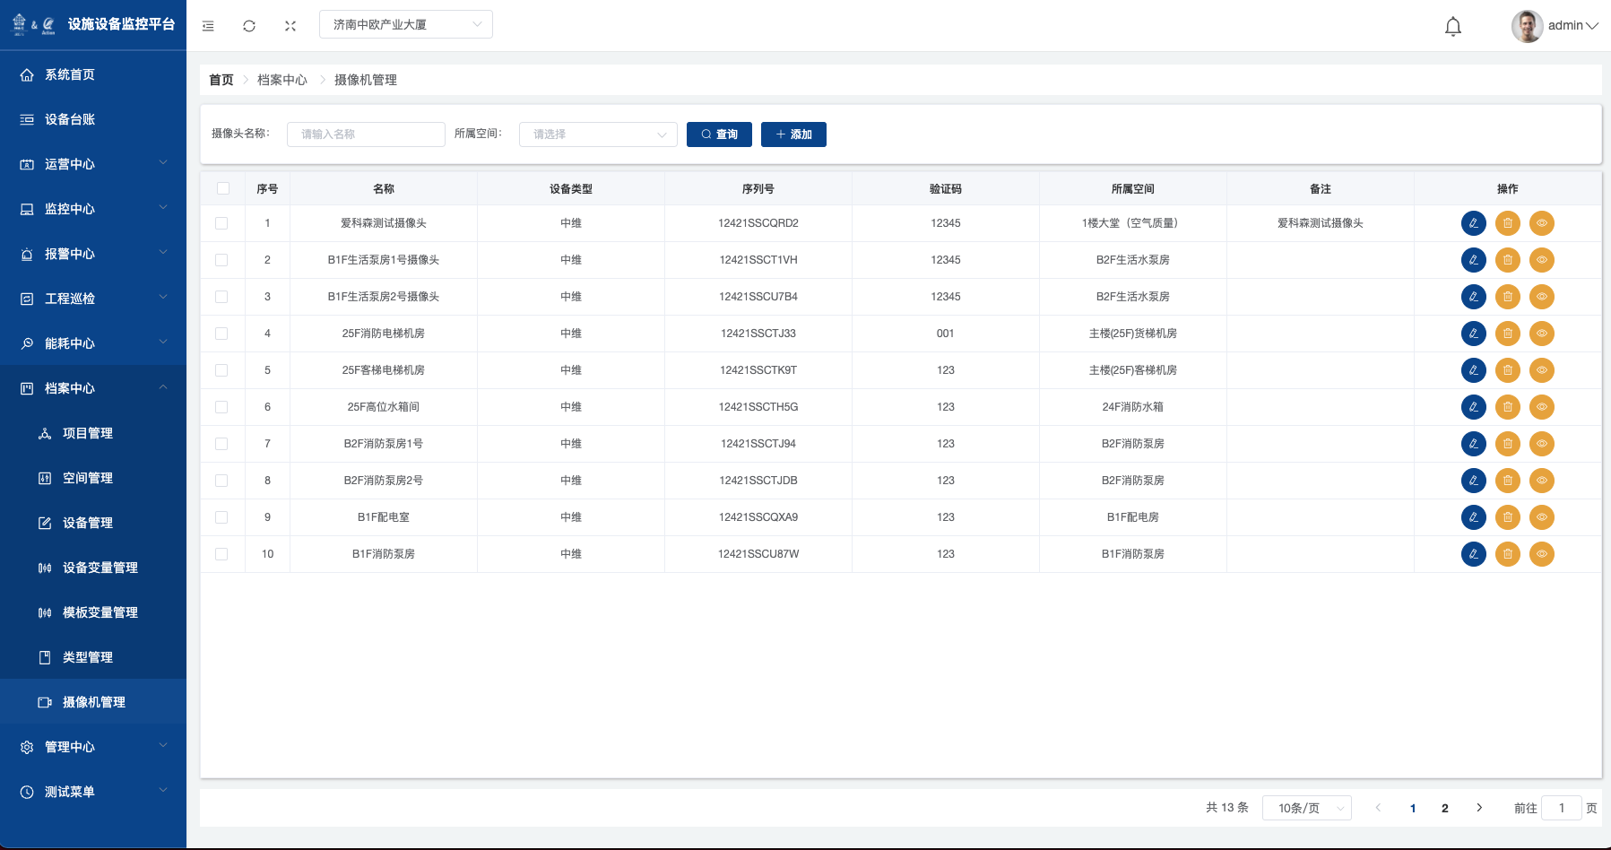Toggle the select-all header checkbox
Screen dimensions: 1611x850
(223, 188)
